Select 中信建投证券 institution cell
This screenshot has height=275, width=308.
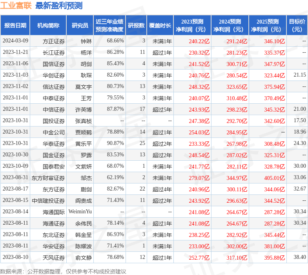[x=48, y=201]
